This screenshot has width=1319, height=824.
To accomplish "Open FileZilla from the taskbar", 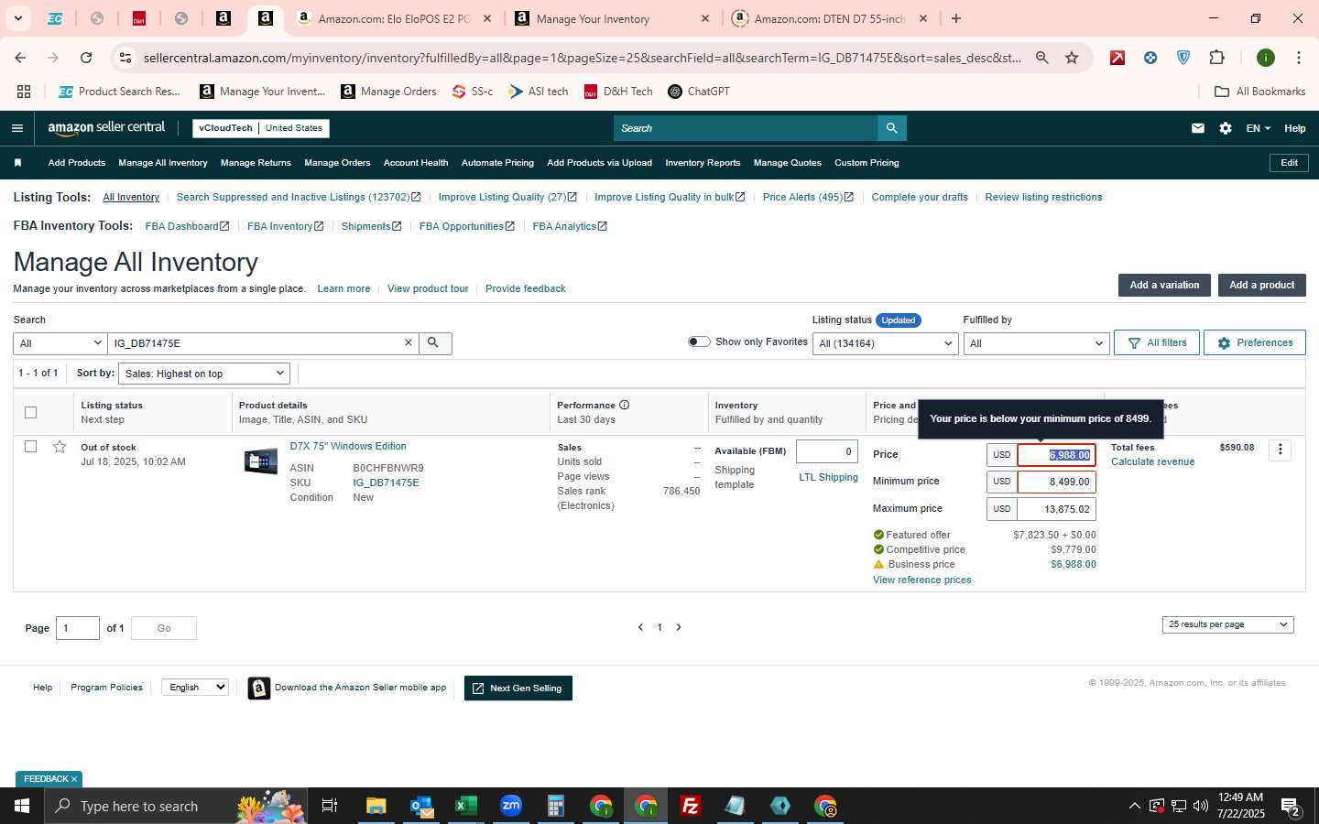I will tap(691, 806).
